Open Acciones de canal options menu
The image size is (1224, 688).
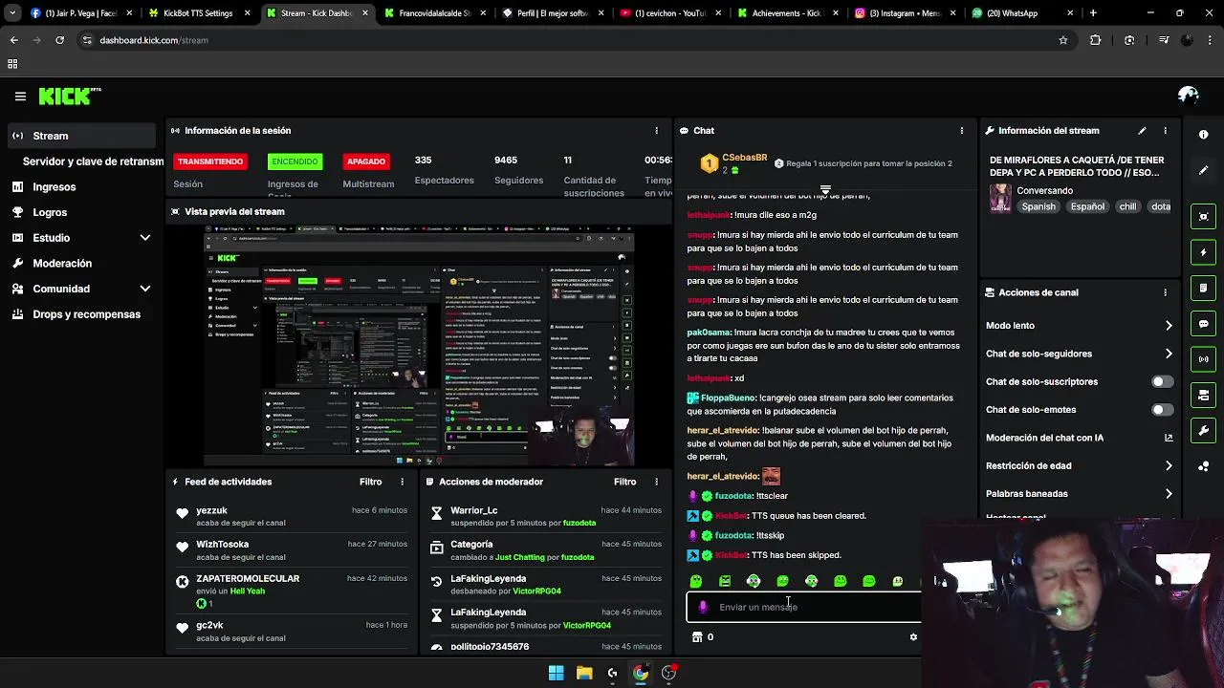point(1165,292)
